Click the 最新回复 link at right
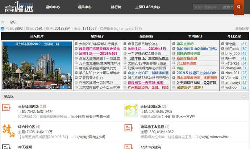 [242, 29]
